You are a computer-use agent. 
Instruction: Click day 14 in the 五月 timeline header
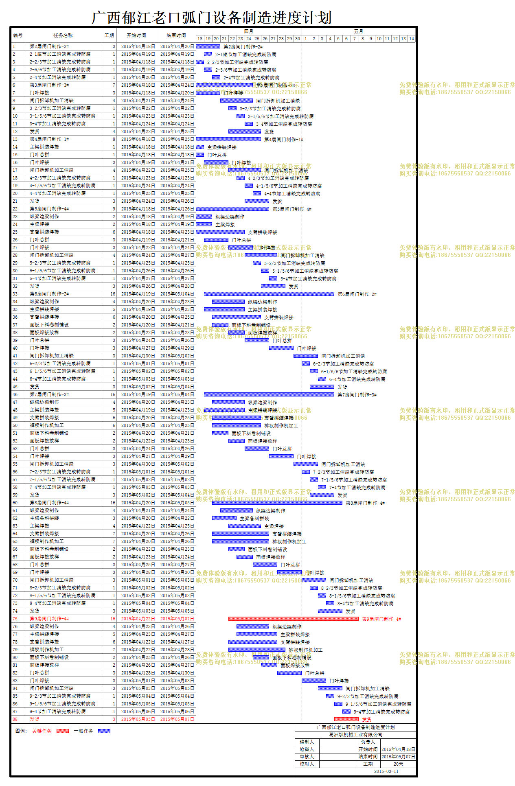pos(412,39)
